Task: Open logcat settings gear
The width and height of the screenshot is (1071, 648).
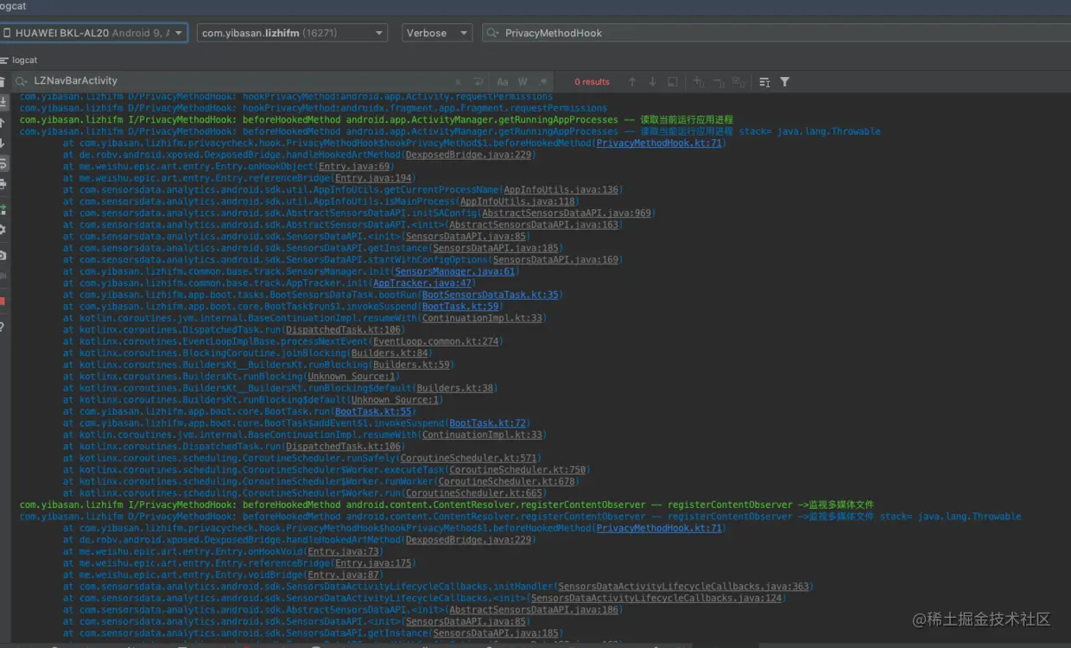Action: (x=3, y=230)
